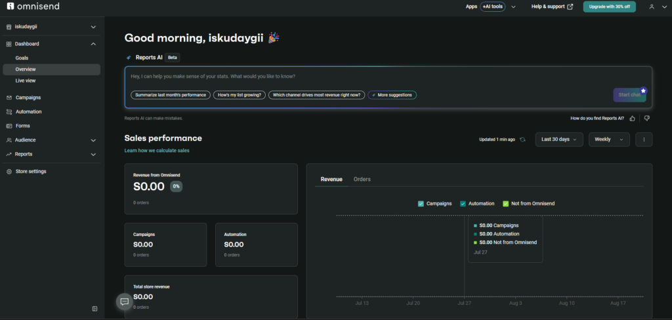The image size is (672, 320).
Task: Click the thumbs up feedback icon
Action: pos(632,118)
